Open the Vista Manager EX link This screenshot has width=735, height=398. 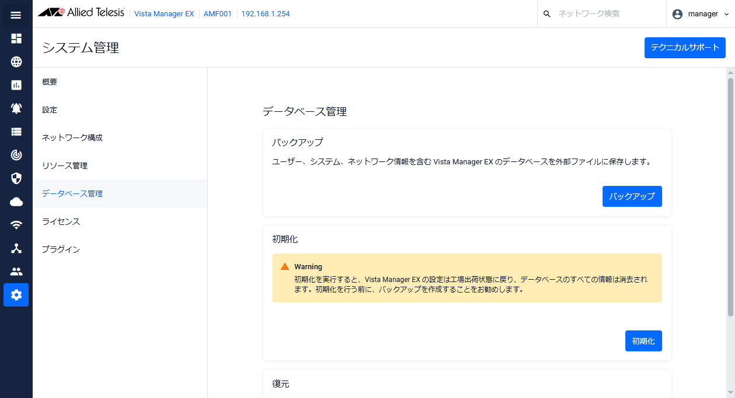pos(164,14)
